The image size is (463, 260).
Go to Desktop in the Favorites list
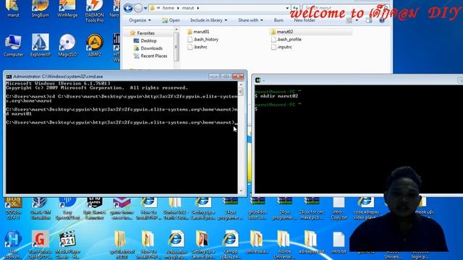(x=145, y=40)
